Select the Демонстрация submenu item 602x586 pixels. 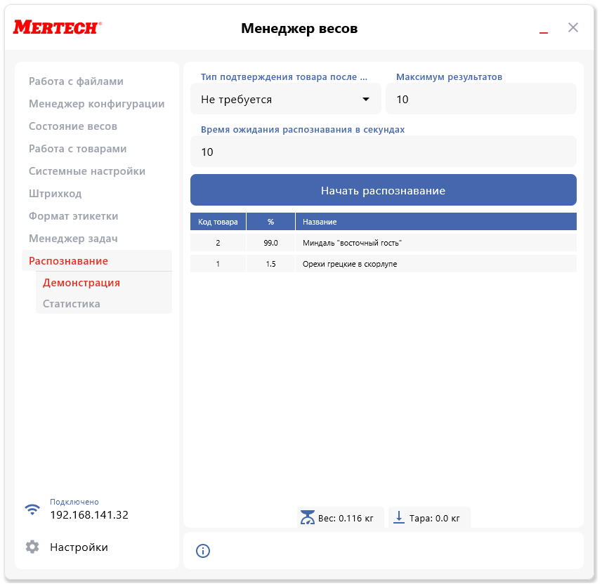point(81,283)
